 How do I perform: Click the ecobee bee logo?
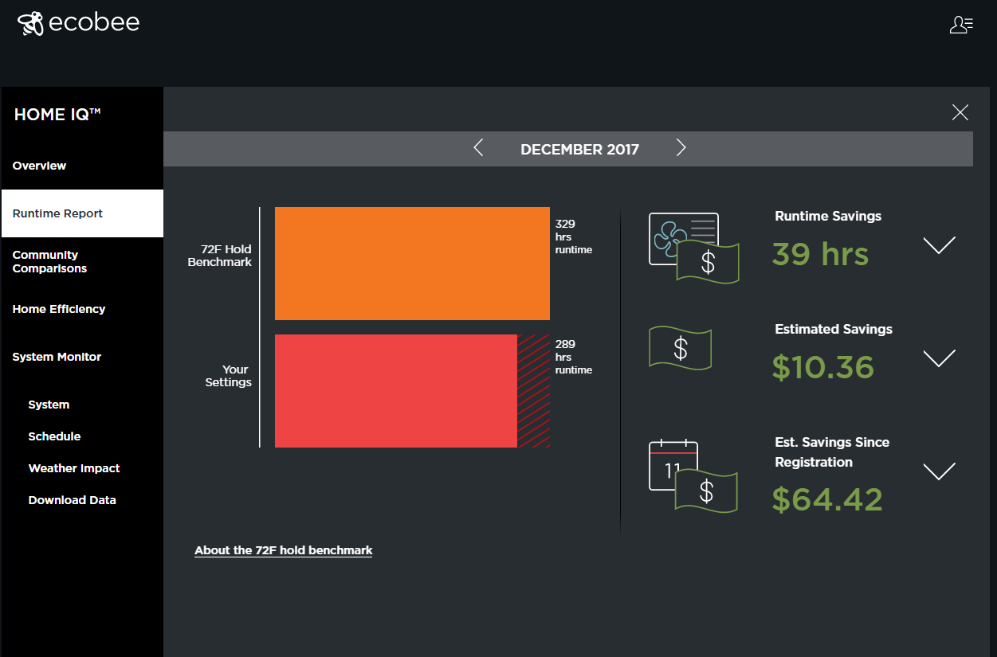click(32, 24)
